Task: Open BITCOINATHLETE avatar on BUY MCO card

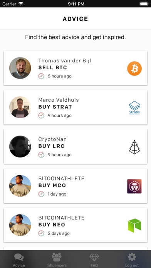Action: point(20,186)
